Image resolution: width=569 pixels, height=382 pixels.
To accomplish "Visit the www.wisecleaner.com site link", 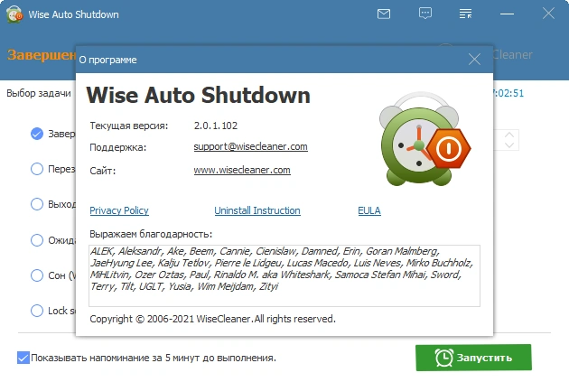I will coord(242,170).
